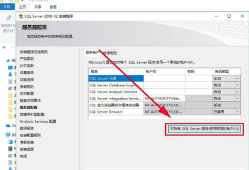Image resolution: width=249 pixels, height=170 pixels.
Task: Open startup type dropdown for SQL Server Database Engine
Action: 238,85
